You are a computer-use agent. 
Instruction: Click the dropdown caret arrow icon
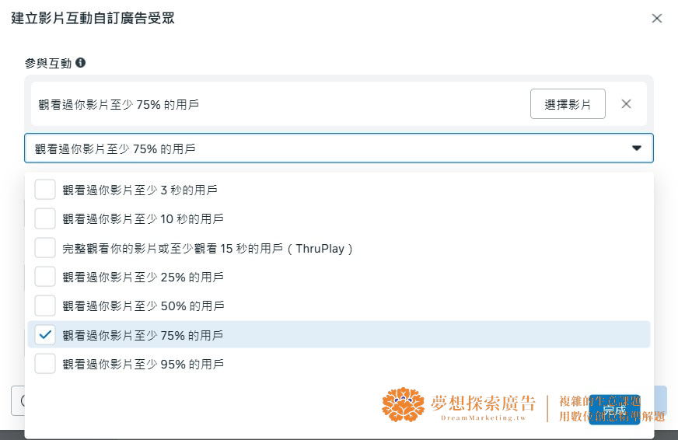tap(637, 148)
